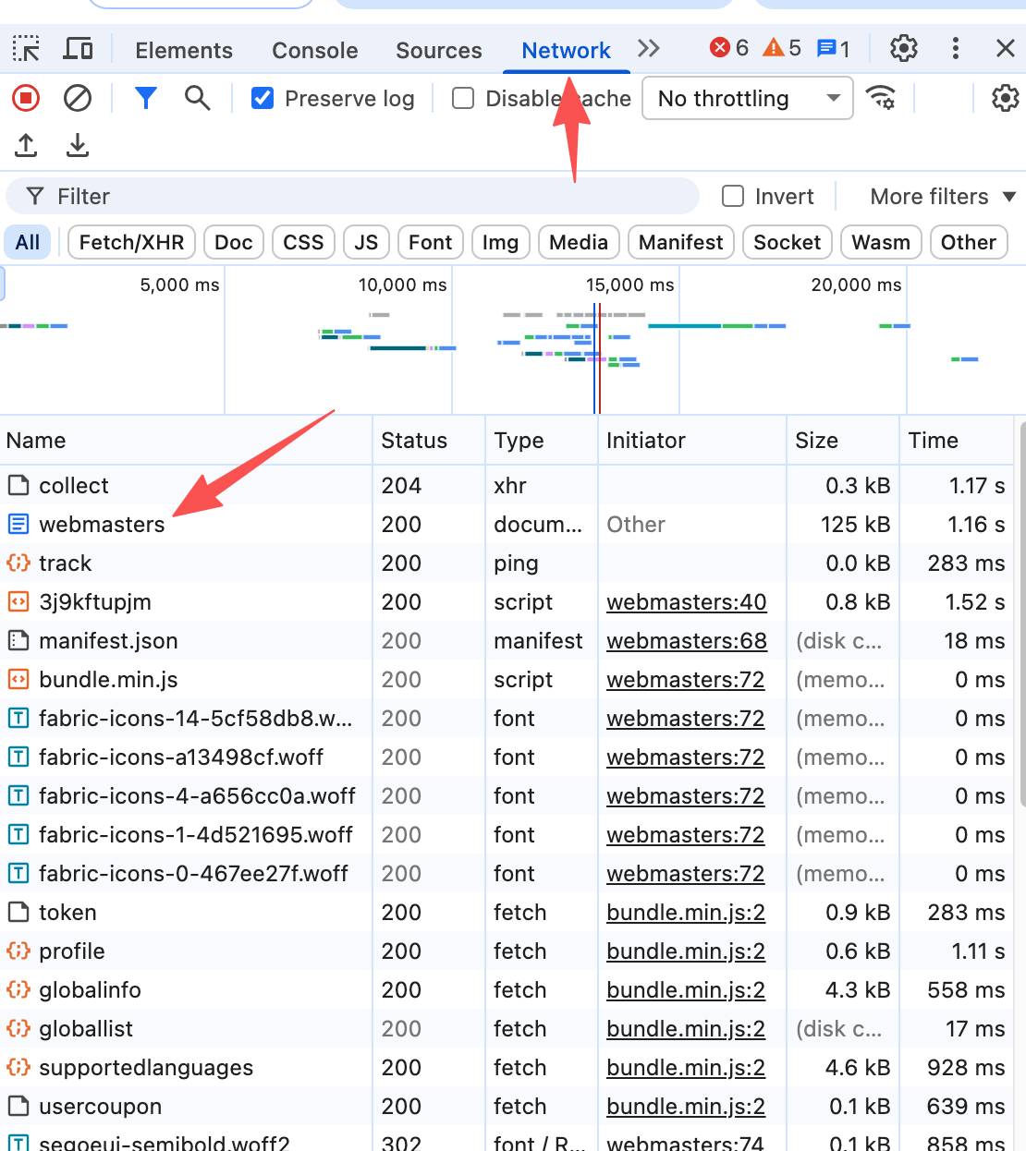Export HAR with download arrow icon

tap(78, 145)
